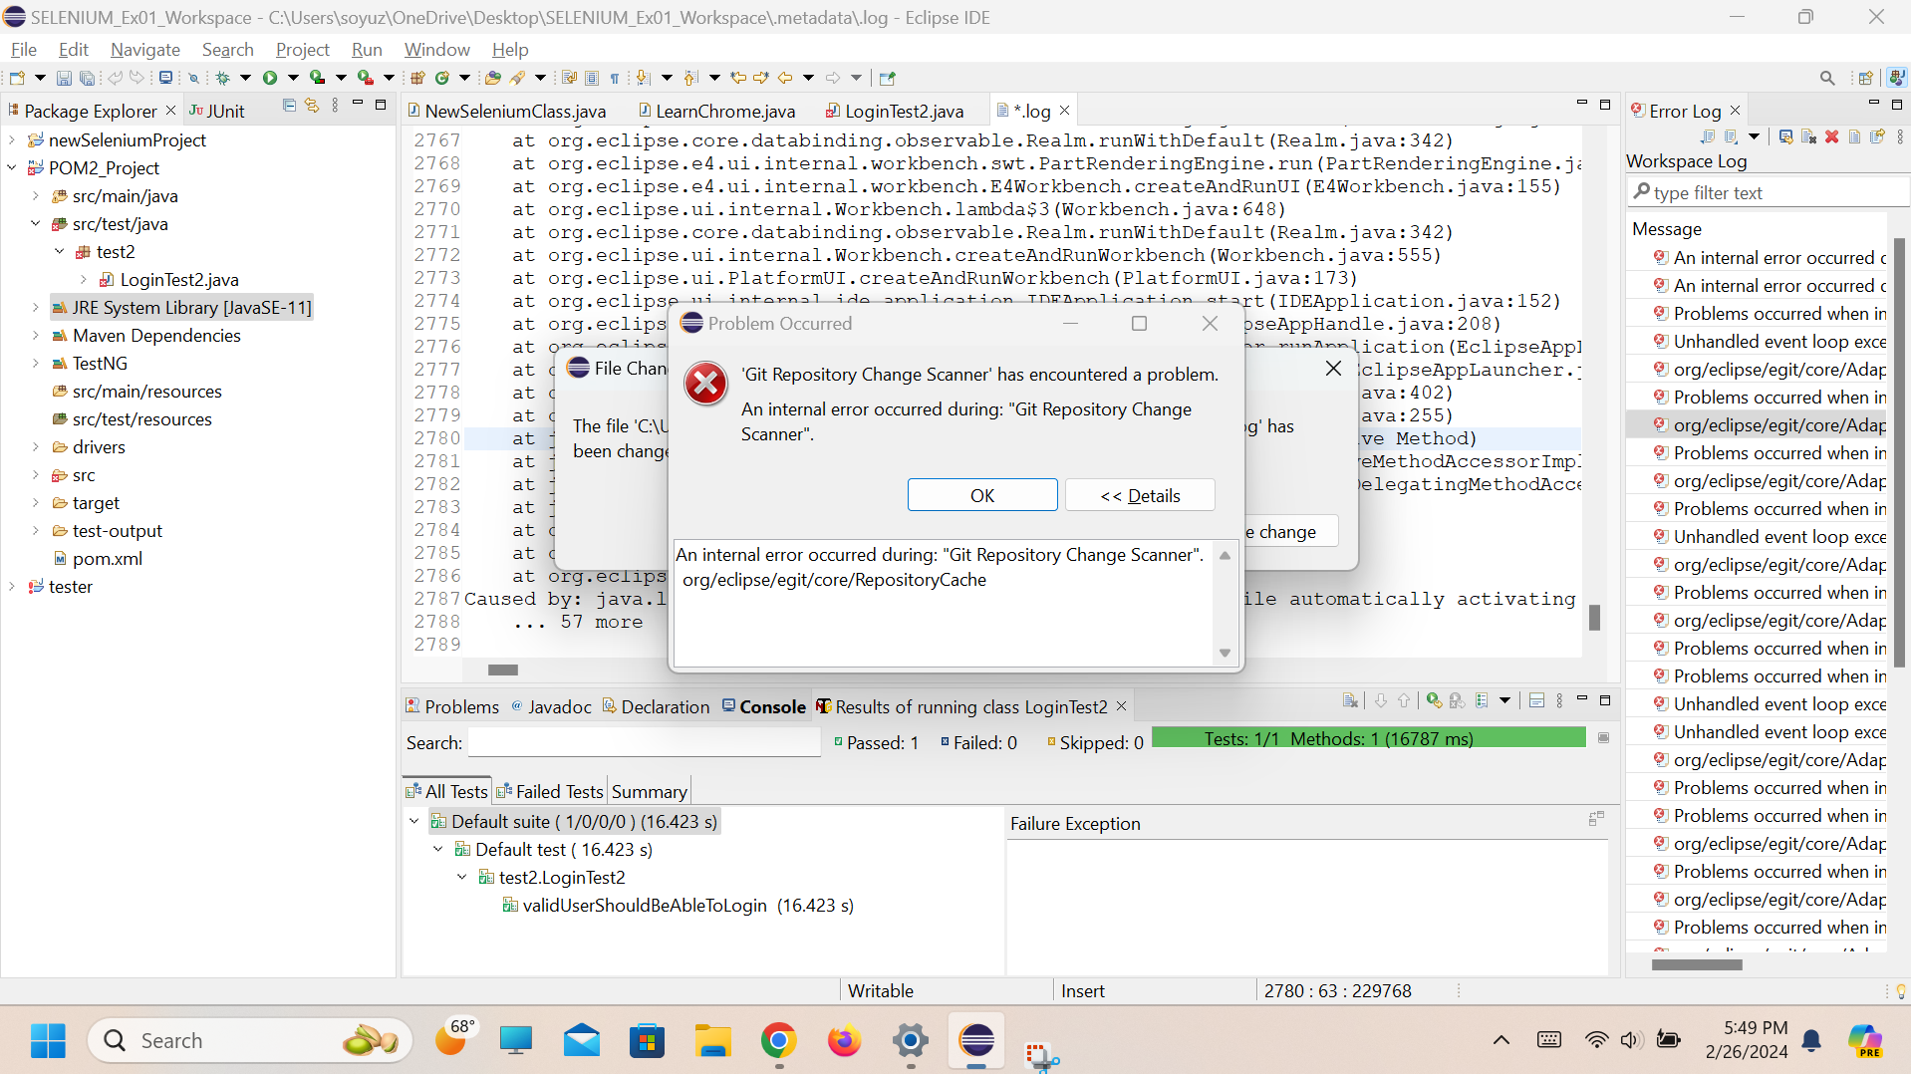Click Rerun test icon in TestNG results

point(1434,700)
